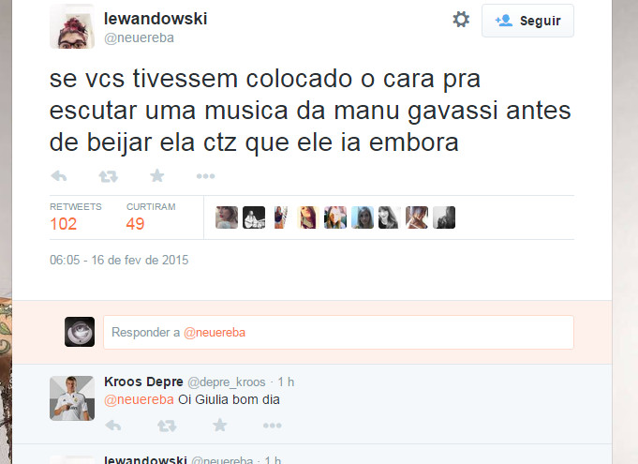The width and height of the screenshot is (638, 464).
Task: Click the Seguir follow button
Action: pos(527,21)
